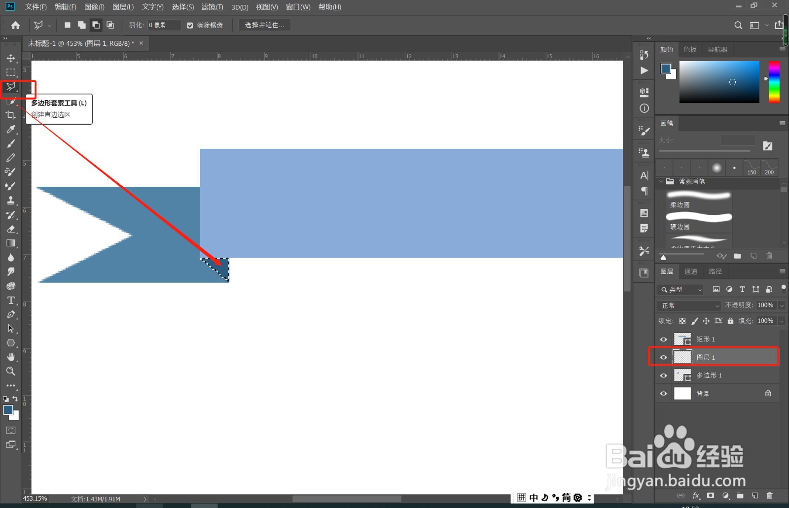Open the blend mode dropdown (正常)
Image resolution: width=789 pixels, height=508 pixels.
coord(689,305)
